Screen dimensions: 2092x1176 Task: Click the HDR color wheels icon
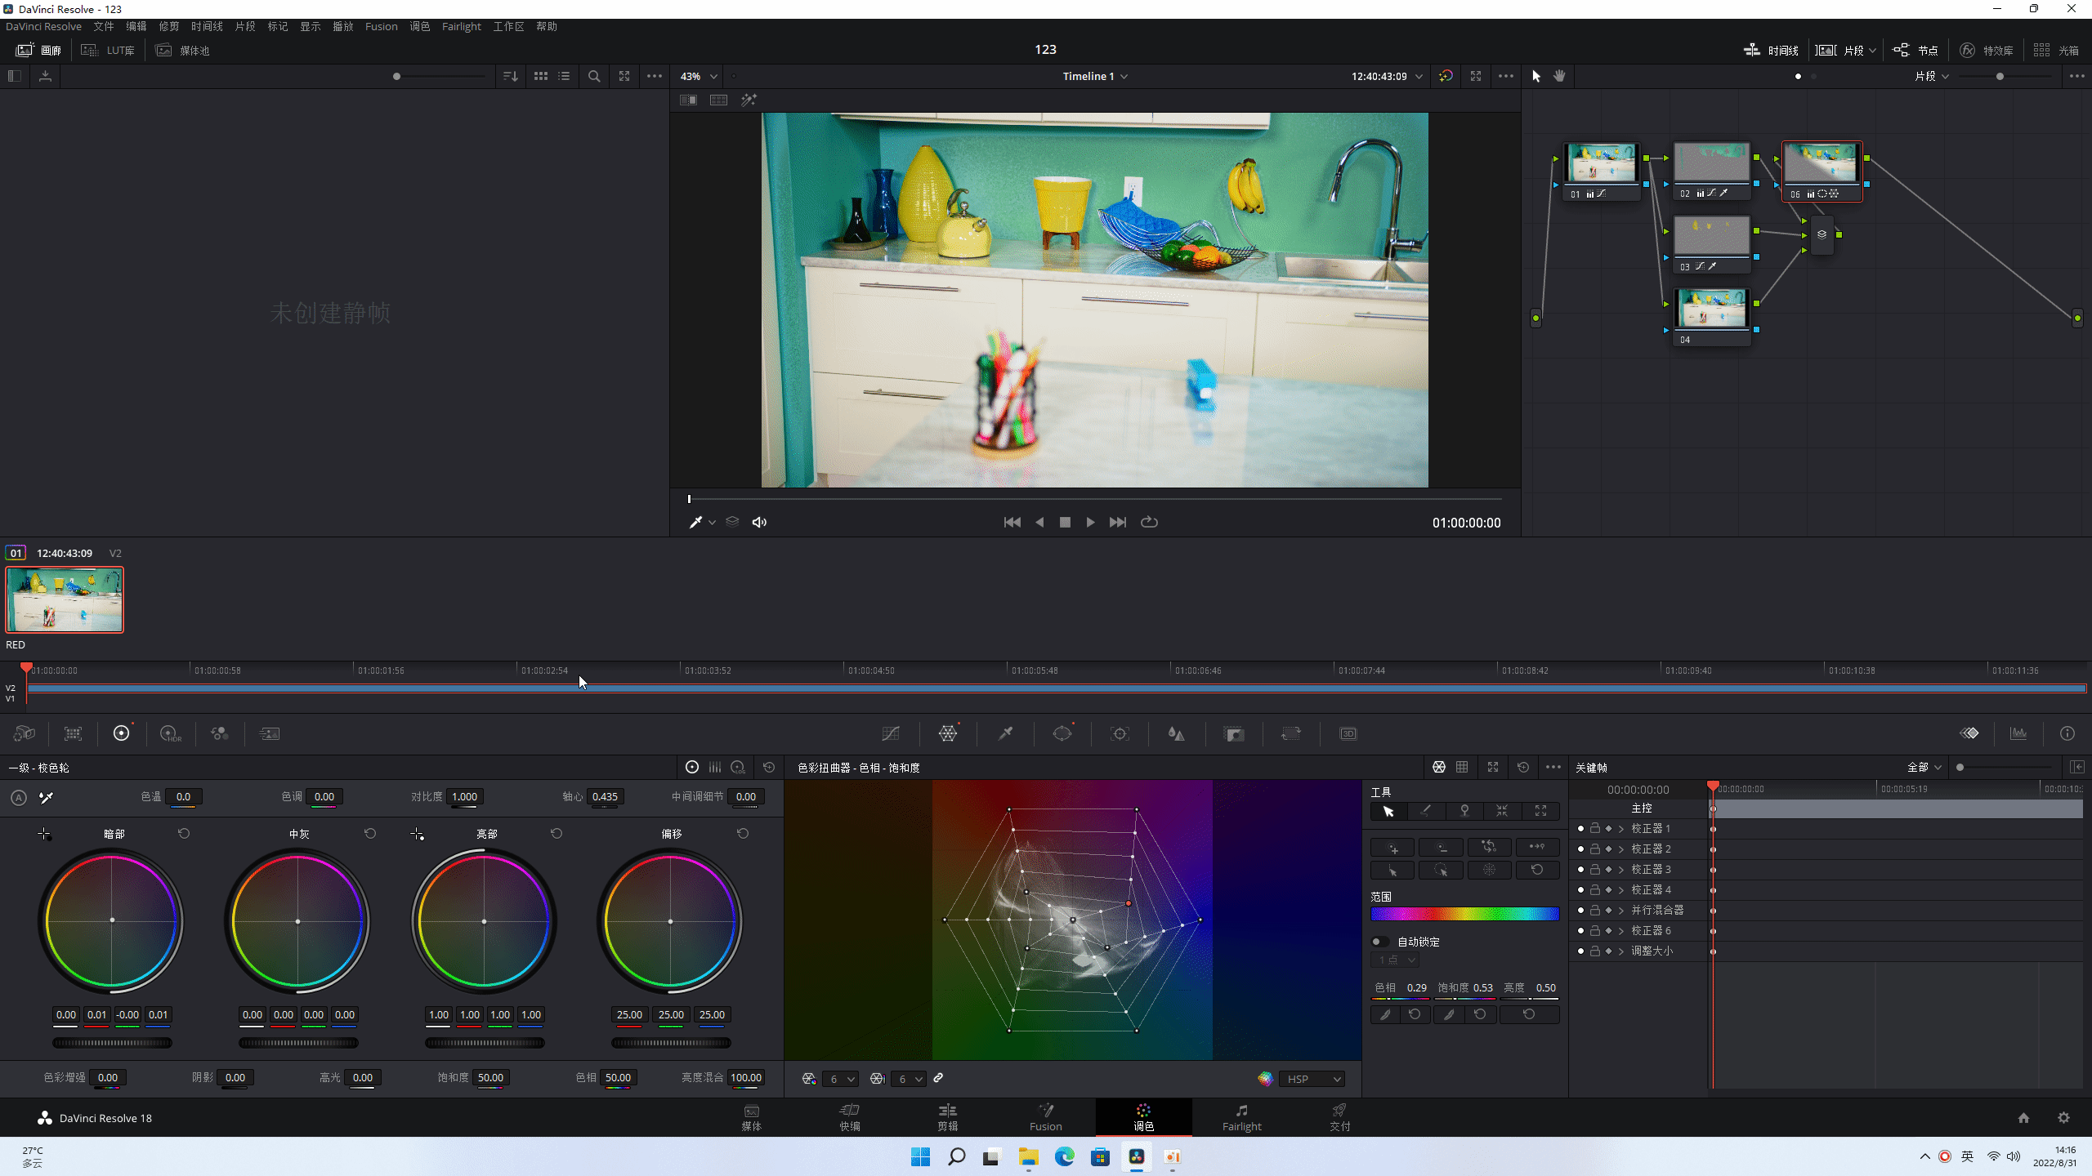(x=170, y=733)
